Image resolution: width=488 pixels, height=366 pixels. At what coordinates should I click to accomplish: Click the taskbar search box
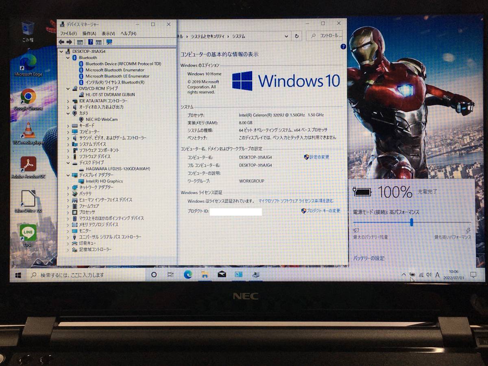pos(85,275)
